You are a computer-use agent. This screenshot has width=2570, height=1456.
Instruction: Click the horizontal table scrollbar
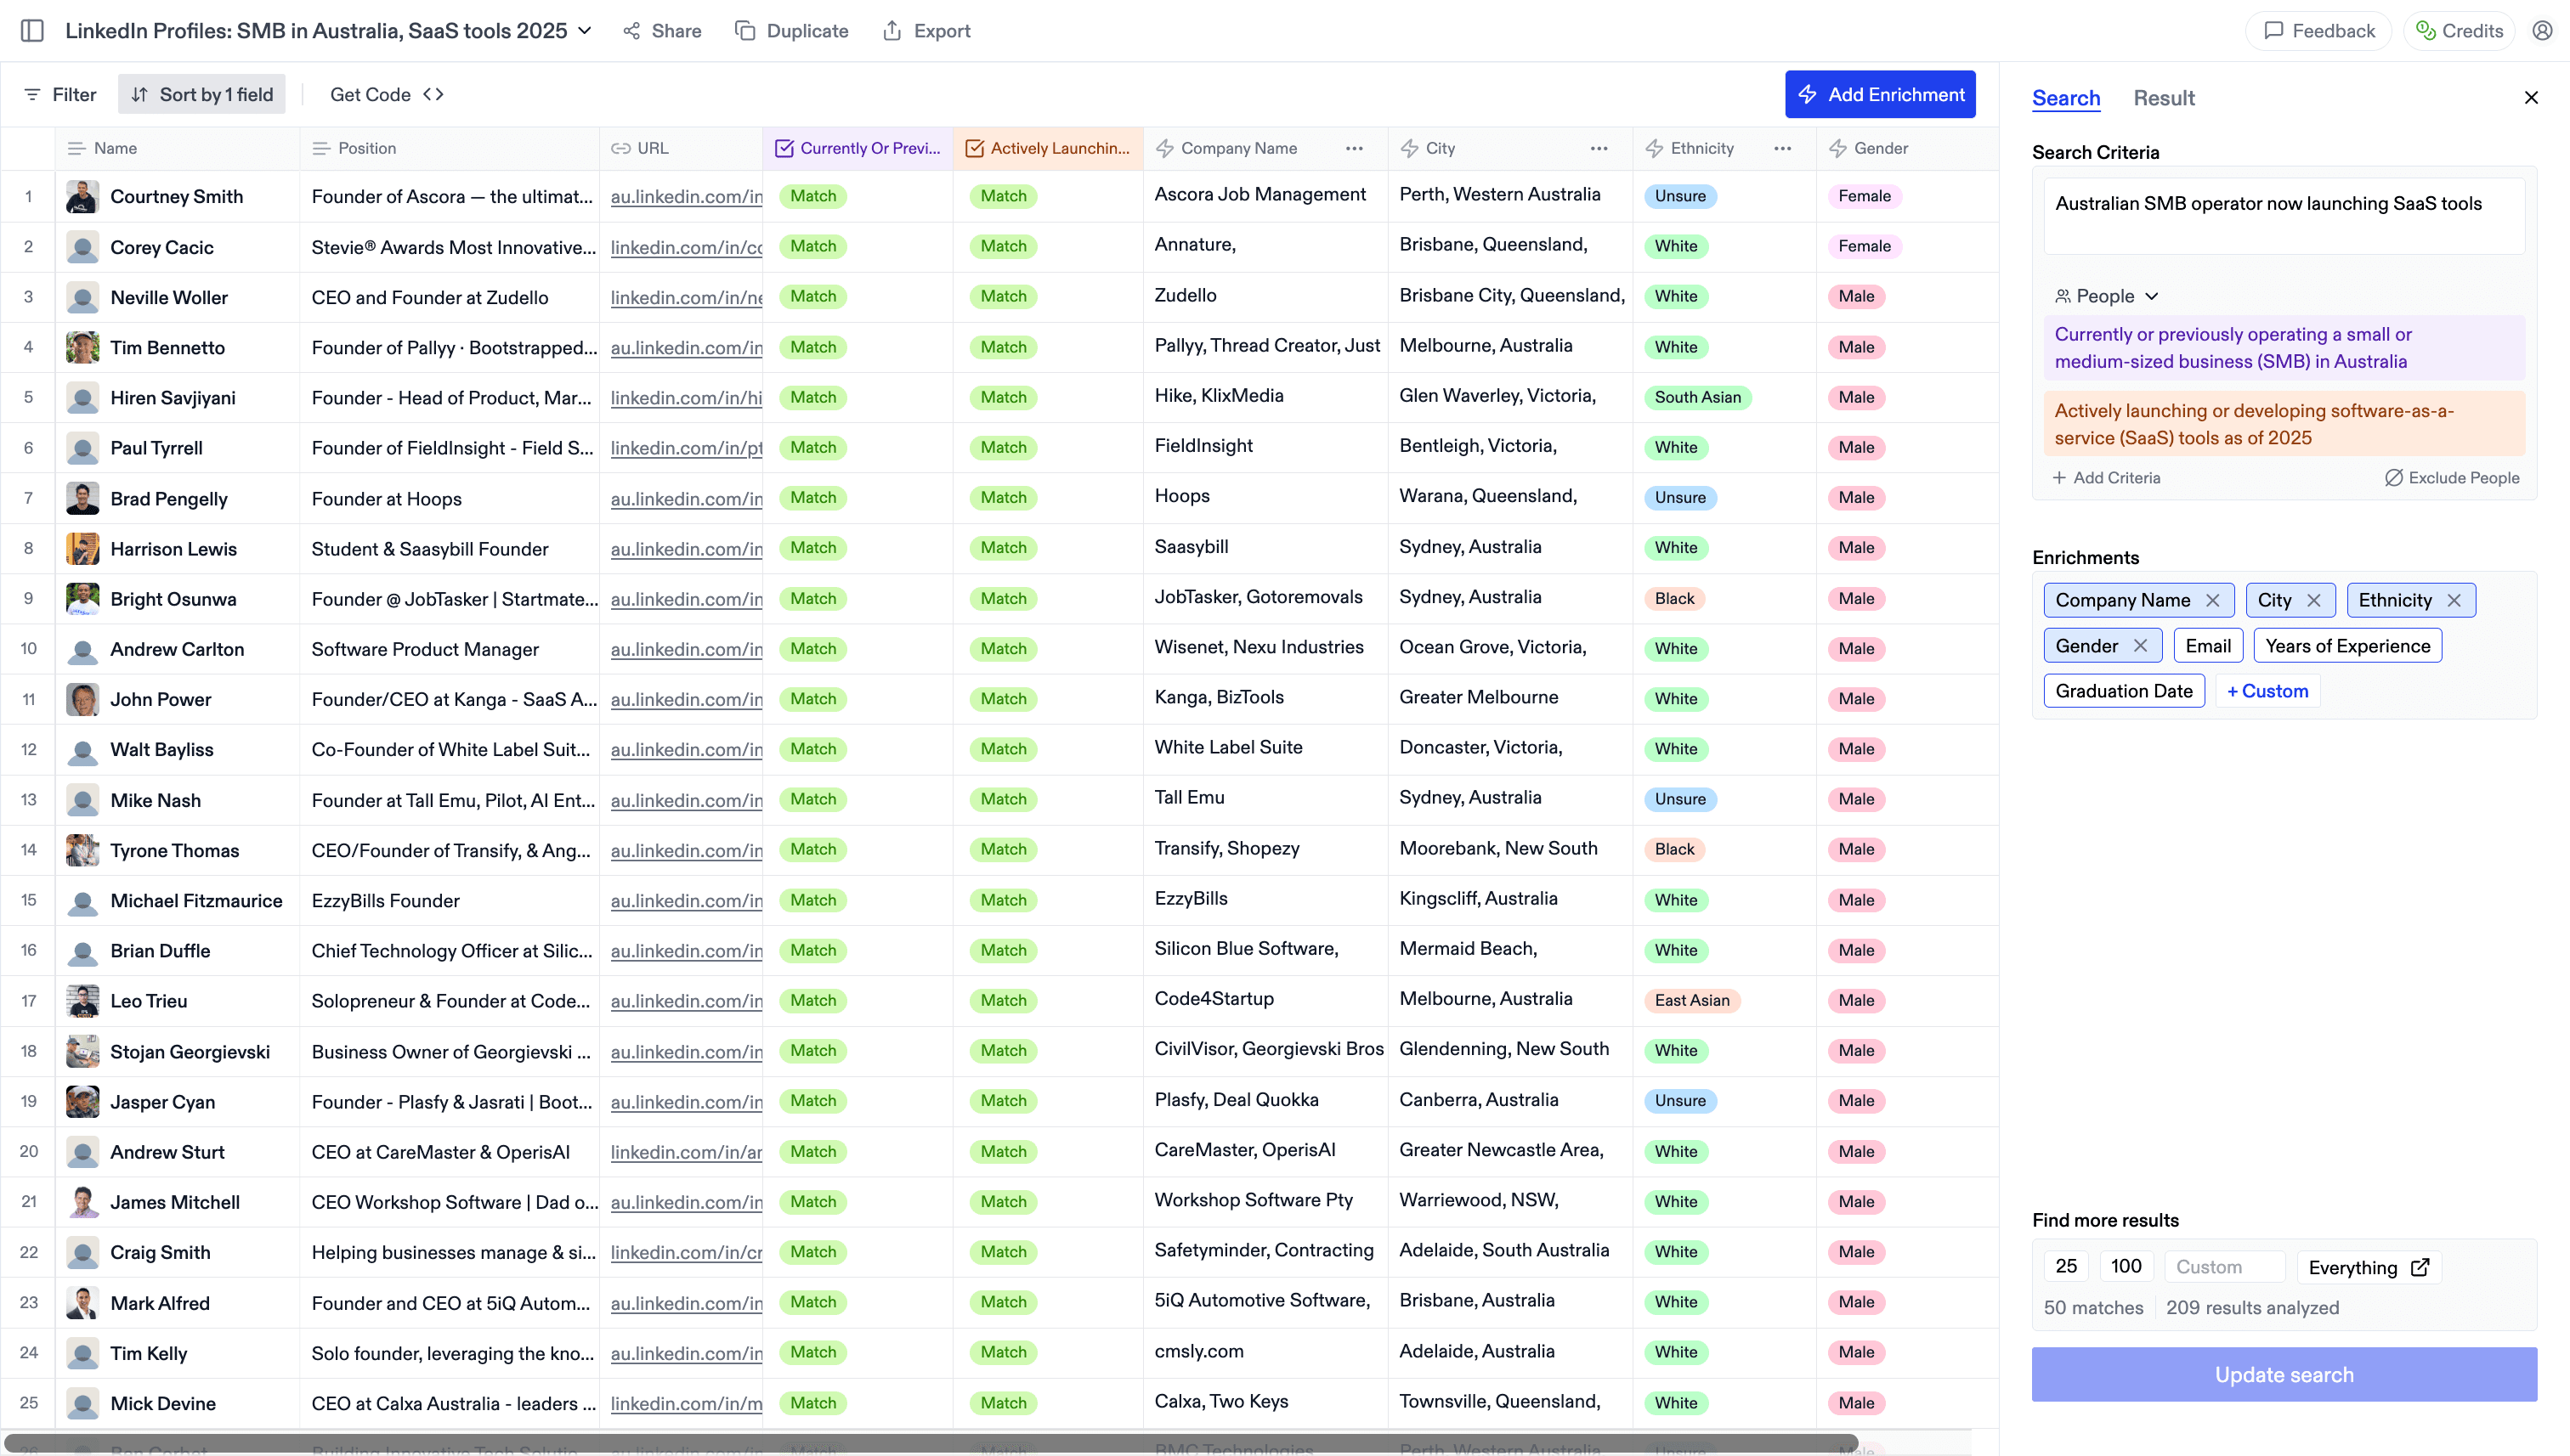(x=931, y=1443)
